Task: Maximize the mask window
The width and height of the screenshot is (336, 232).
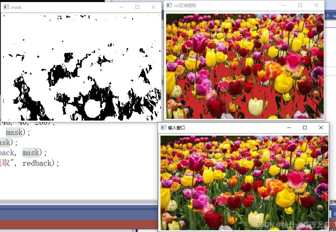Action: (137, 7)
